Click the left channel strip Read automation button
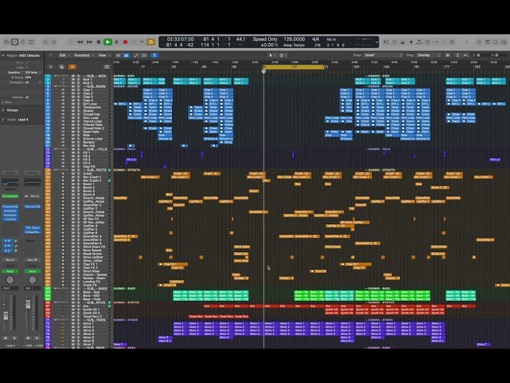Image resolution: width=510 pixels, height=383 pixels. tap(10, 271)
